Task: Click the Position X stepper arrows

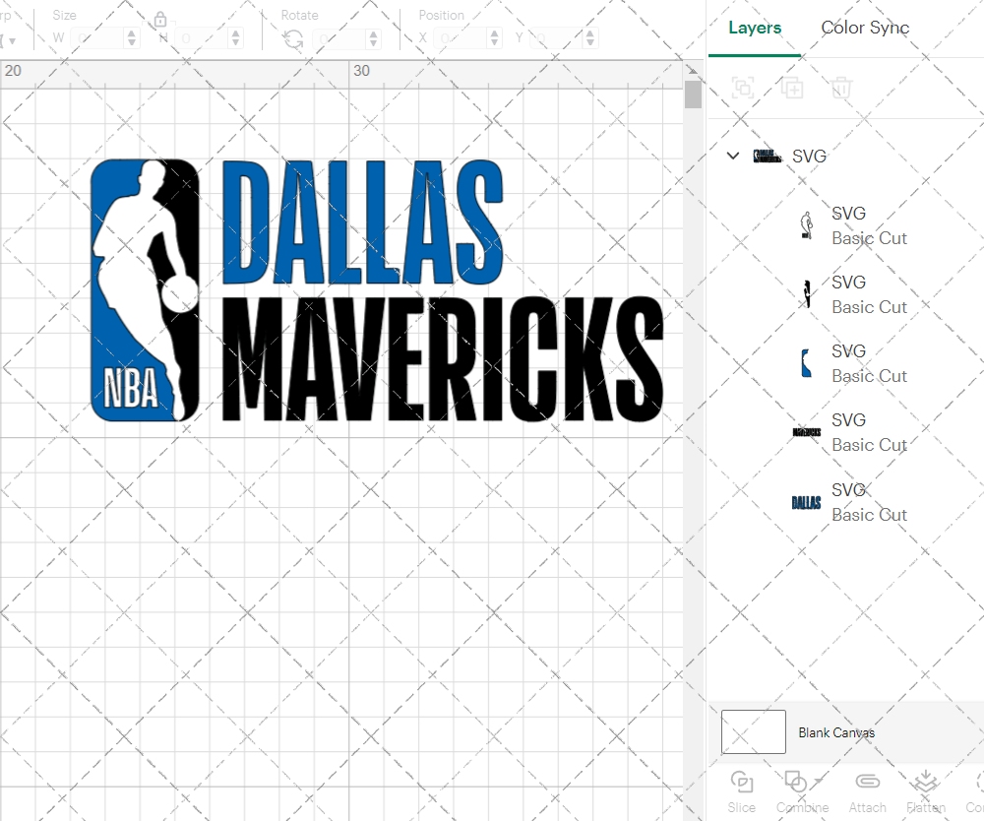Action: click(495, 38)
